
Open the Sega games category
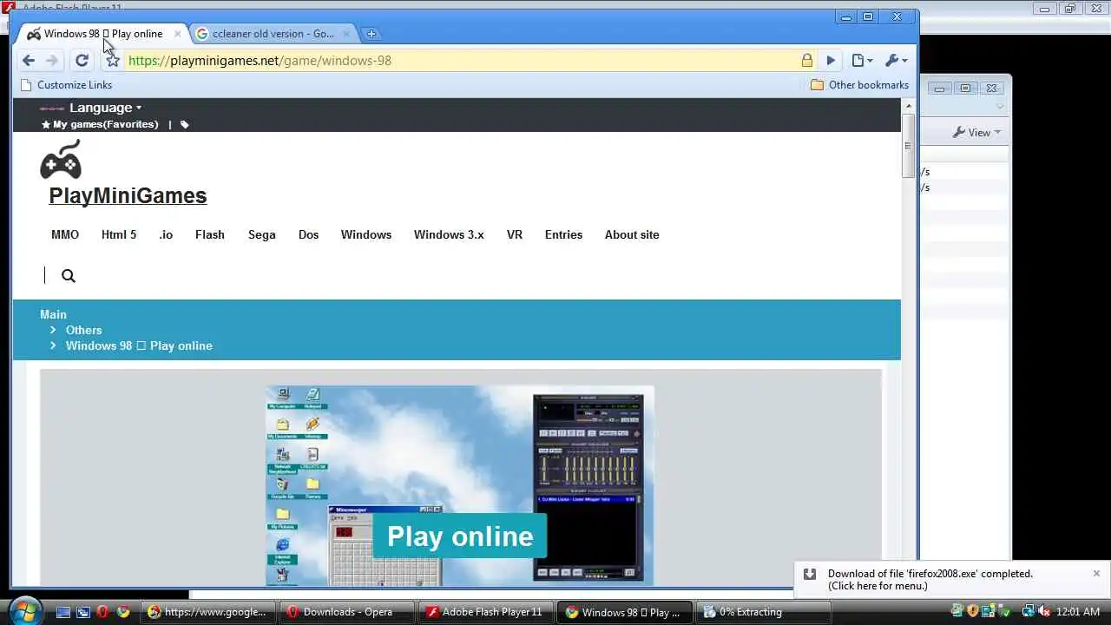(x=262, y=234)
